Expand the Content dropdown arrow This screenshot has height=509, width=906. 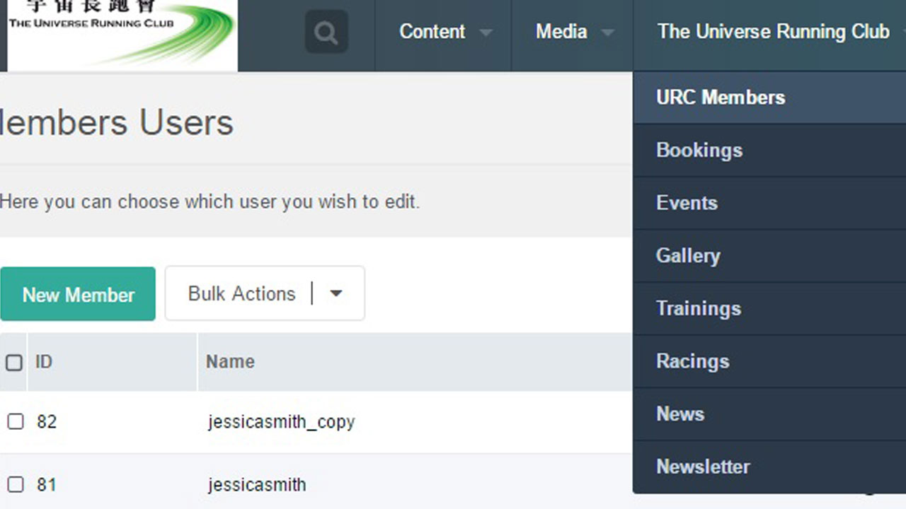486,33
